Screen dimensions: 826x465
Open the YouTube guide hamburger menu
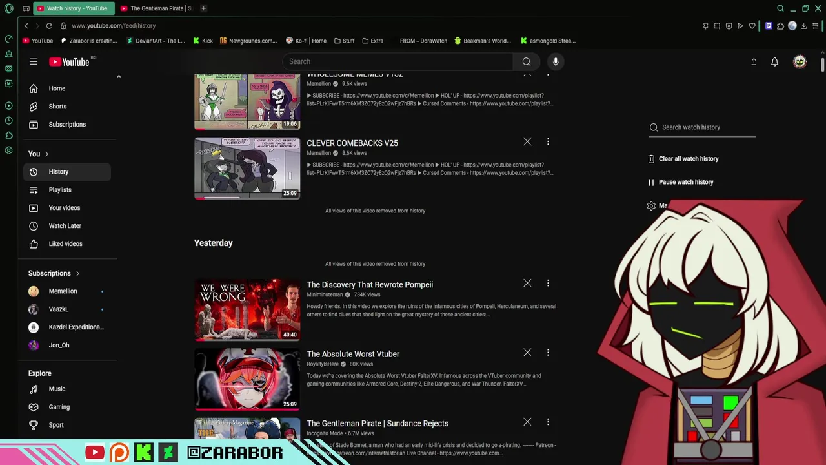coord(34,61)
